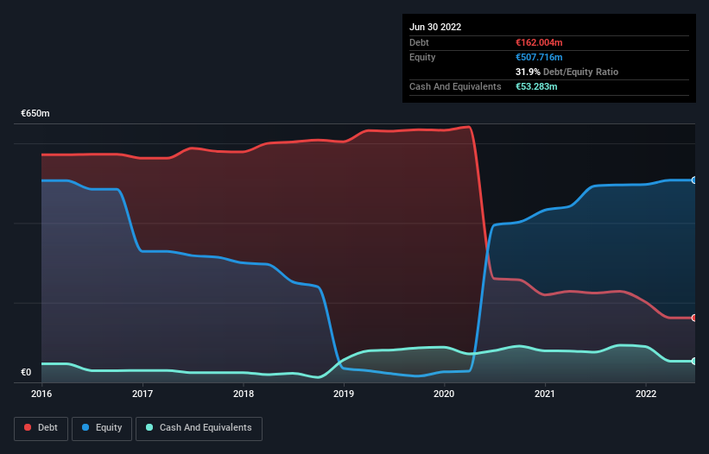Click the 2019 x-axis label
The width and height of the screenshot is (709, 454).
tap(344, 394)
